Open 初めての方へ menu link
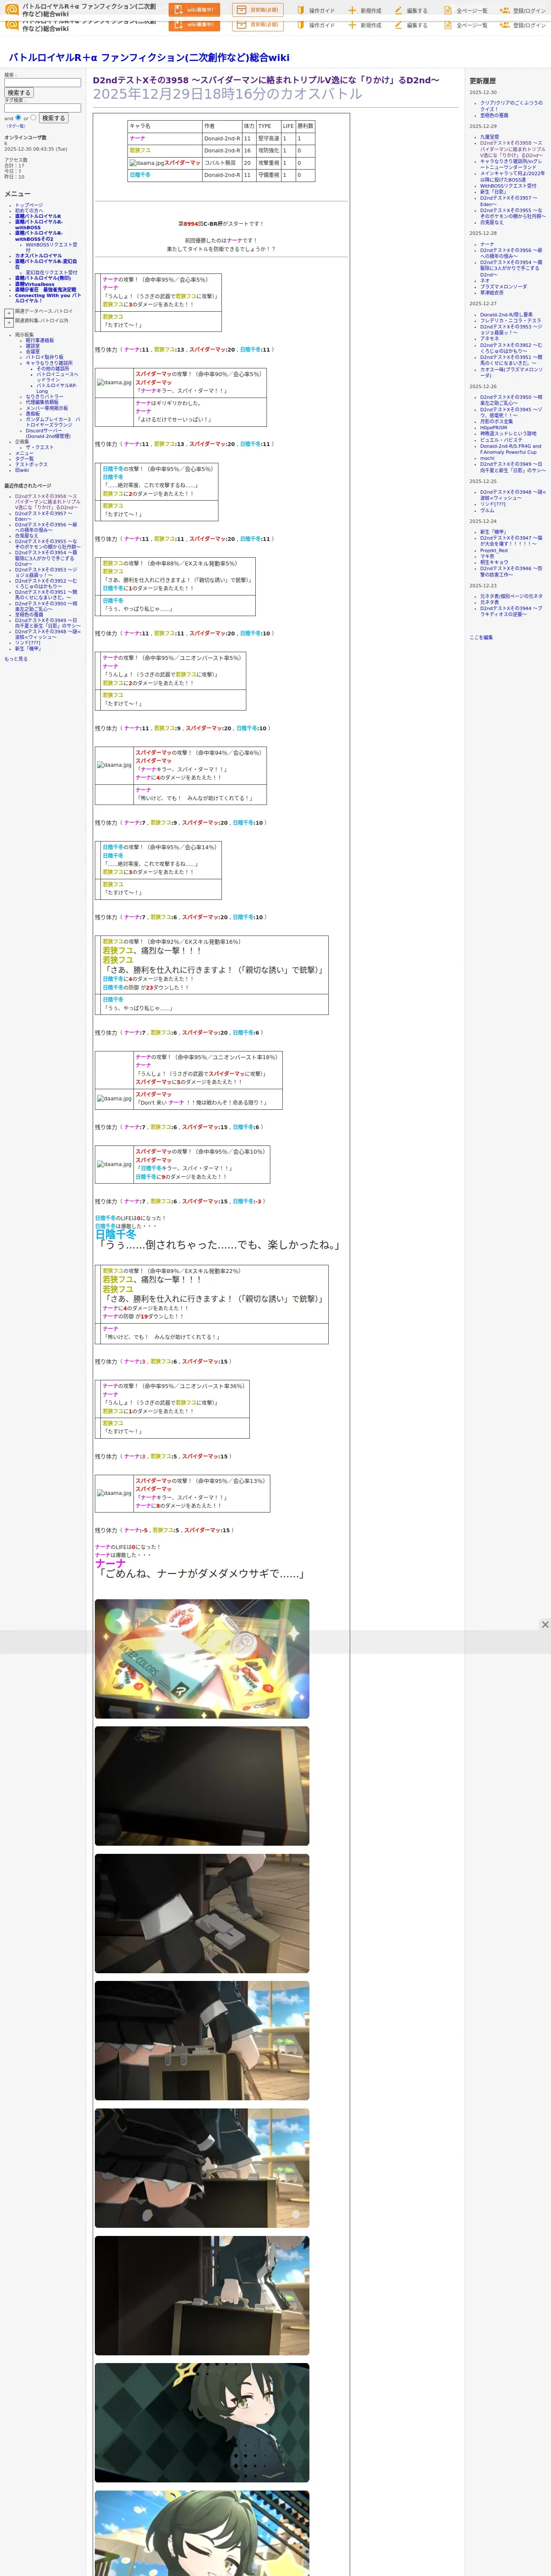This screenshot has width=551, height=2576. pos(29,211)
